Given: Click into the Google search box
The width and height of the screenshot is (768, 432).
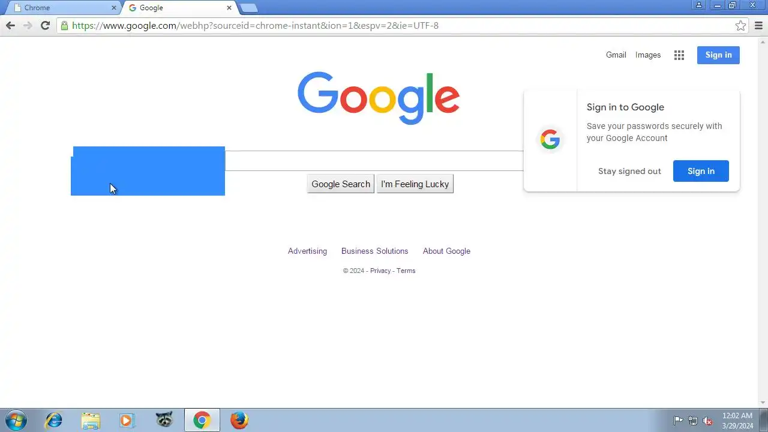Looking at the screenshot, I should click(x=374, y=161).
